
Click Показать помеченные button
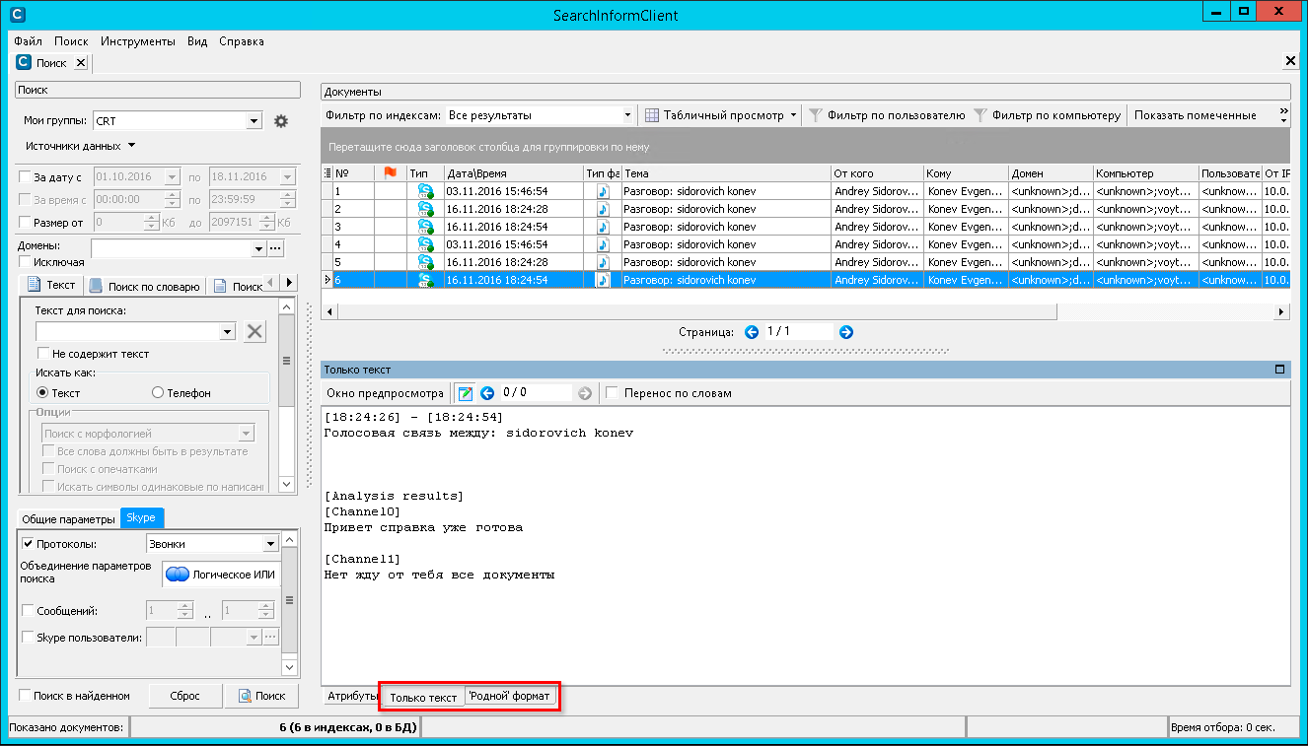pyautogui.click(x=1196, y=115)
